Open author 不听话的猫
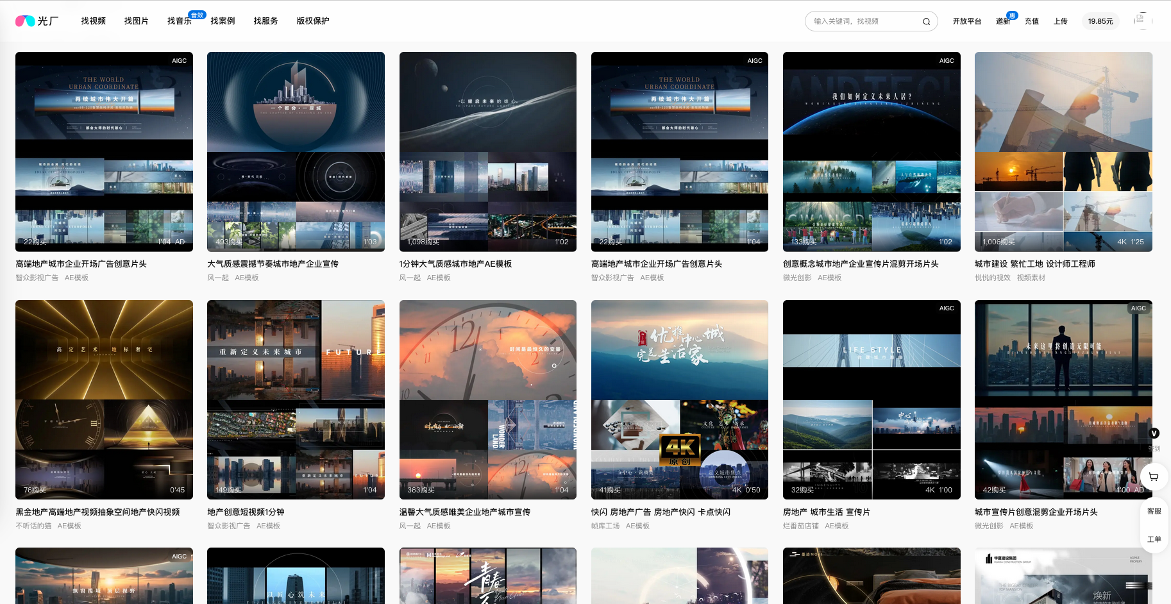The image size is (1171, 604). tap(33, 526)
